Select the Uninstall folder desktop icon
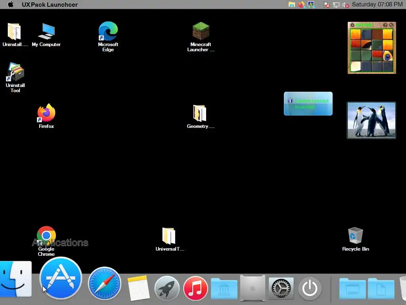Viewport: 406px width, 305px height. (15, 35)
